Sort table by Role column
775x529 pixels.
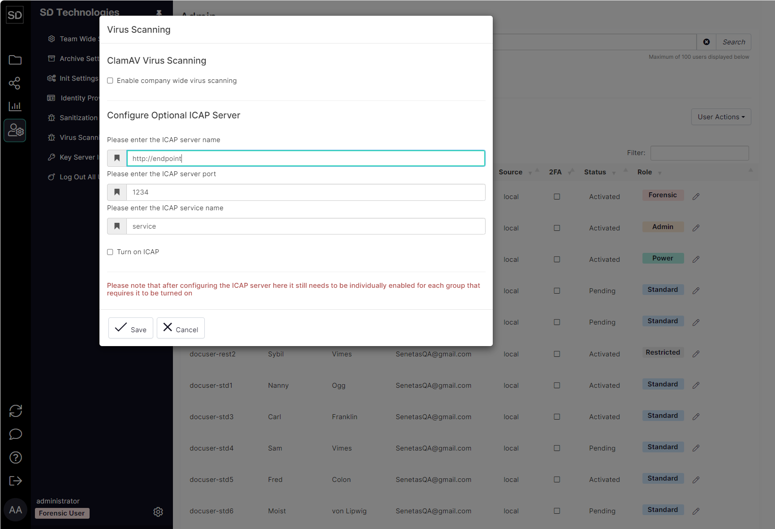click(645, 172)
